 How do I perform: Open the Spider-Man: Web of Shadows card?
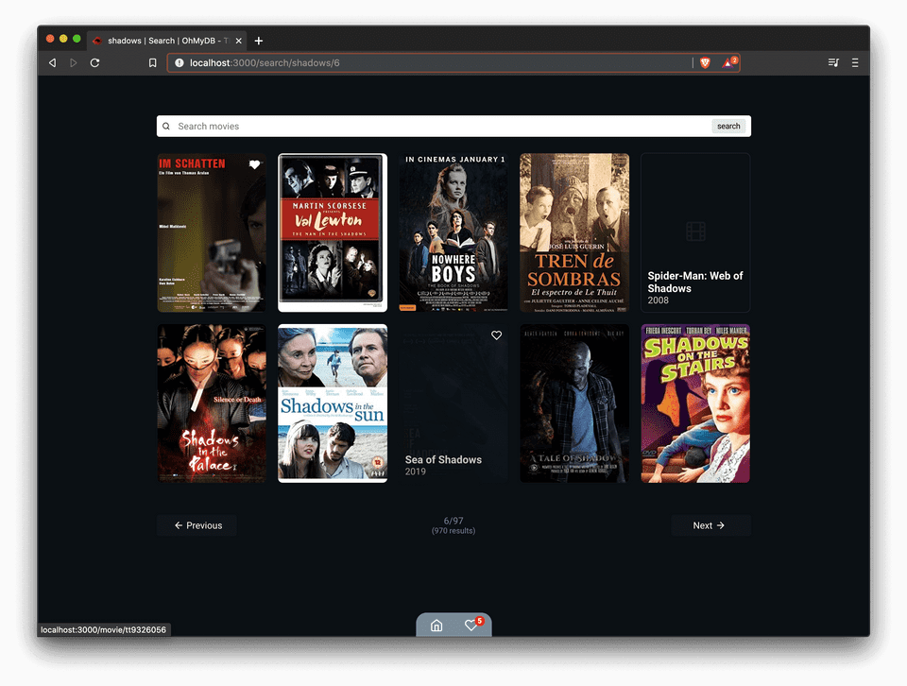[x=695, y=232]
